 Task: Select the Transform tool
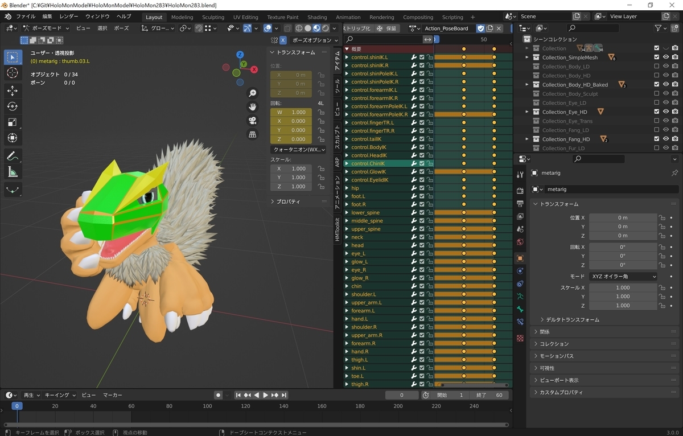[13, 138]
